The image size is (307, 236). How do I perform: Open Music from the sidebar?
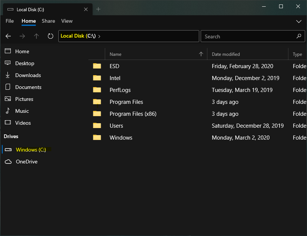click(22, 111)
